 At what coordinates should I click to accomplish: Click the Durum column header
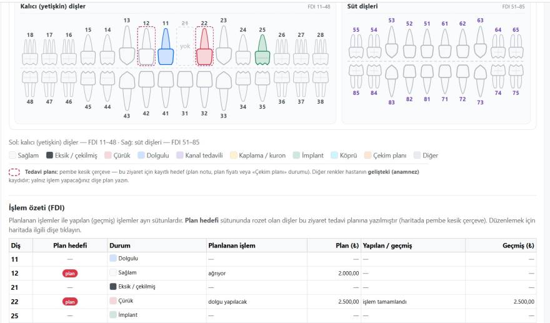click(119, 246)
